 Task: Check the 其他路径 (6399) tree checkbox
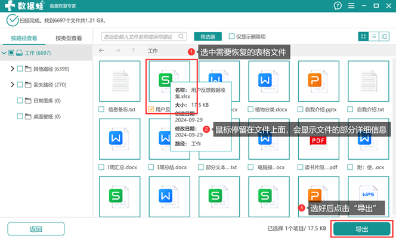point(20,69)
